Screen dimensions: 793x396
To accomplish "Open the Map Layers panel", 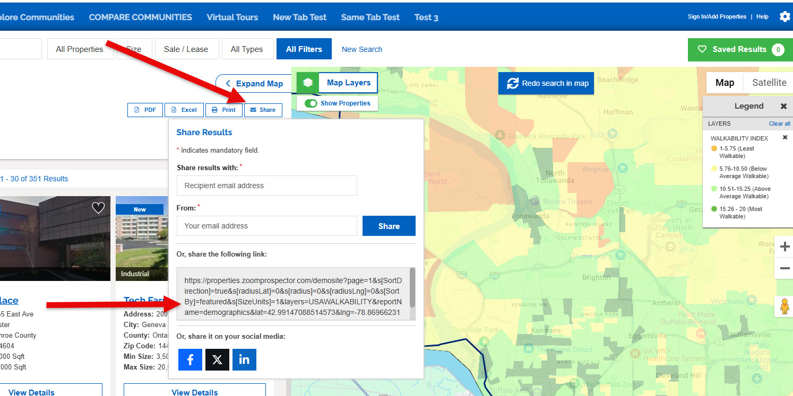I will click(348, 83).
